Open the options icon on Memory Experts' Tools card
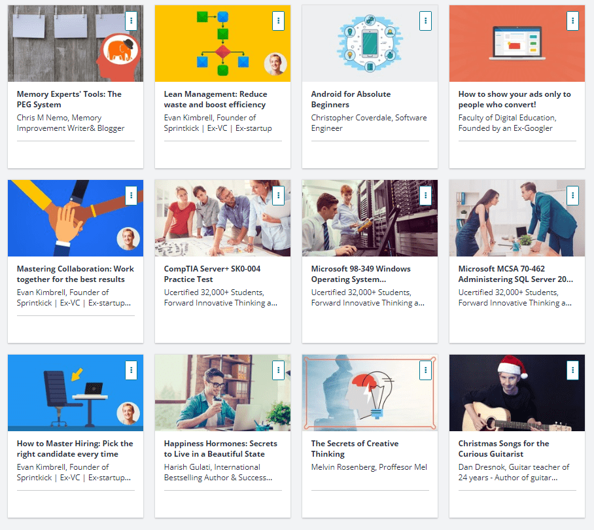 click(131, 21)
